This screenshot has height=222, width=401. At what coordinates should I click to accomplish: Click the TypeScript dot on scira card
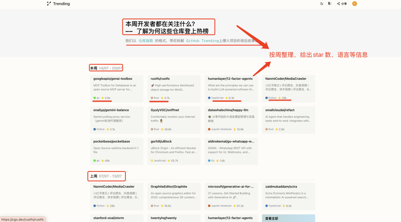(267, 206)
